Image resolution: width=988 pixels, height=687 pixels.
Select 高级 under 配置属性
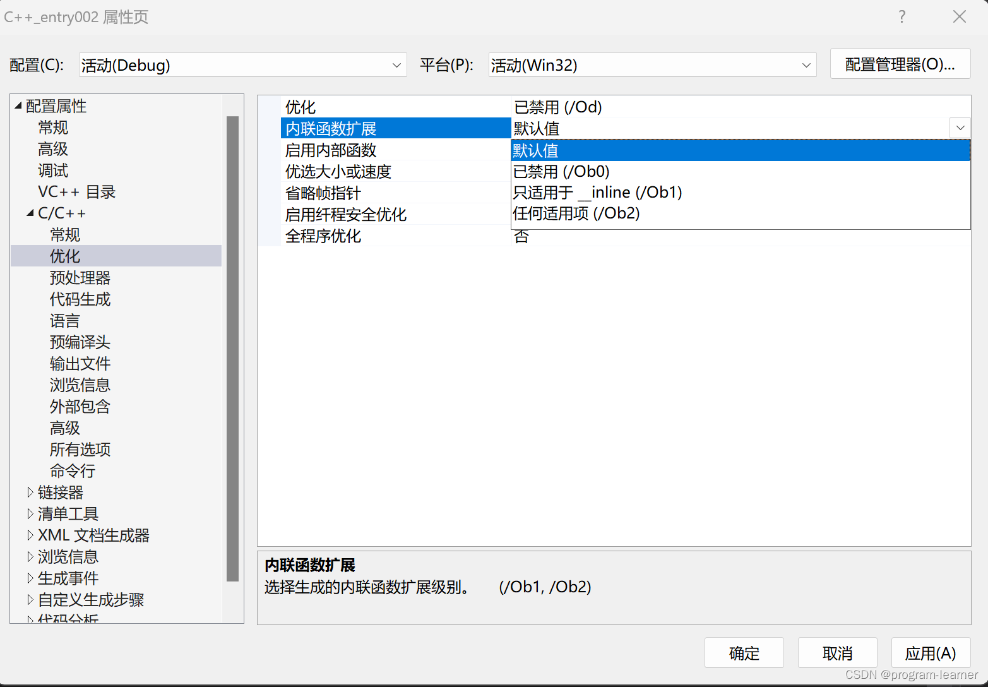53,149
